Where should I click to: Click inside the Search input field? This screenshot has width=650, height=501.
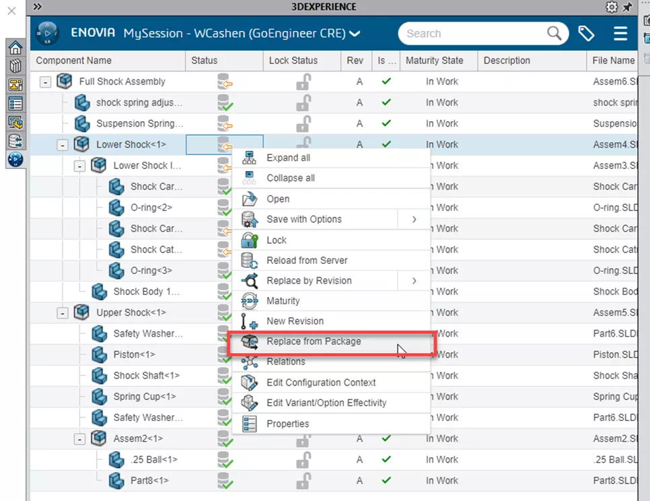(471, 34)
